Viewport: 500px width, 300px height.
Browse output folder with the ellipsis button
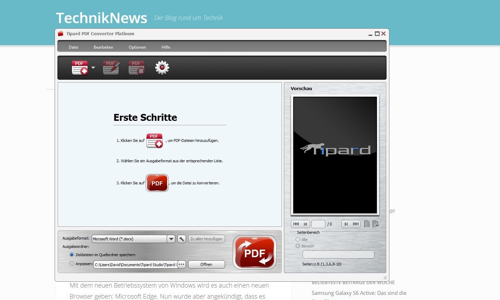(x=182, y=264)
